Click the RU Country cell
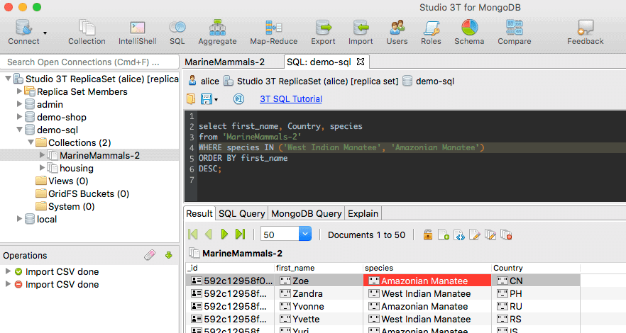626x333 pixels. pos(536,306)
